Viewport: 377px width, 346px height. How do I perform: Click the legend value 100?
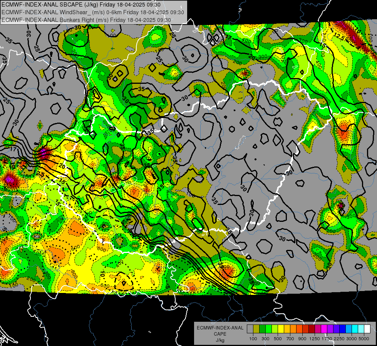tap(253, 339)
